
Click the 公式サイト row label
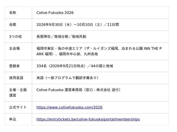18,107
